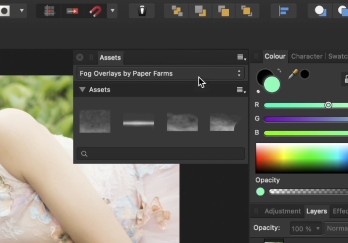348x243 pixels.
Task: Select the horizontal light streak fog asset
Action: tap(139, 122)
